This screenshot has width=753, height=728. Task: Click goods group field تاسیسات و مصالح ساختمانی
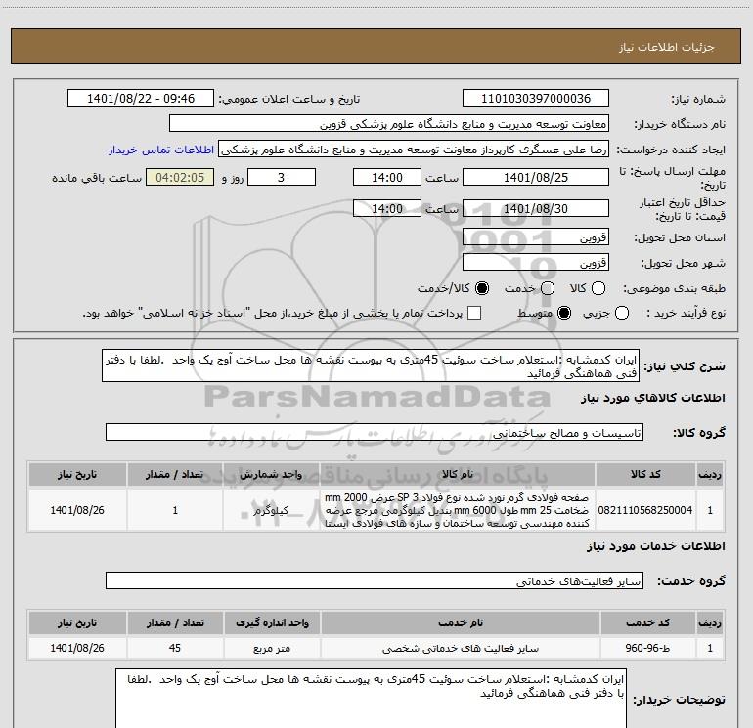pos(375,432)
